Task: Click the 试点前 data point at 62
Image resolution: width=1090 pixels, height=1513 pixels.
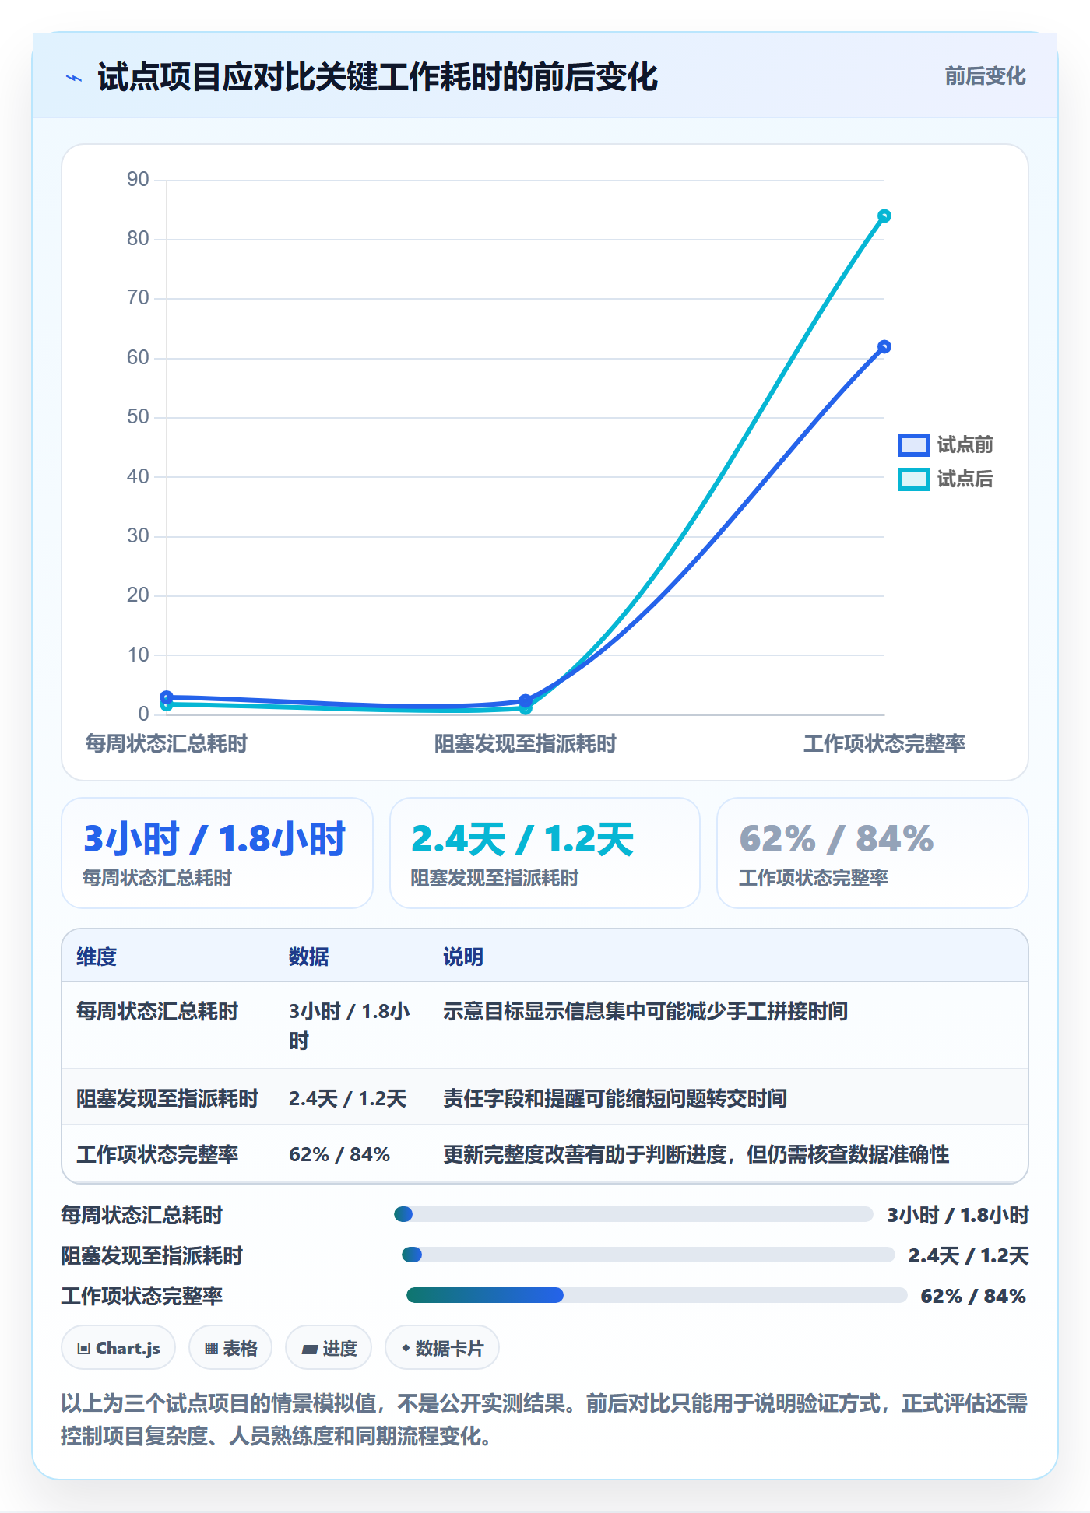Action: pyautogui.click(x=884, y=346)
